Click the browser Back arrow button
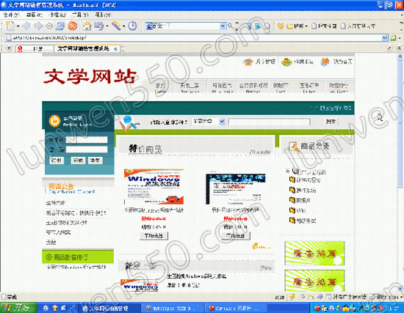Screen dimensions: 404x313 [26, 26]
